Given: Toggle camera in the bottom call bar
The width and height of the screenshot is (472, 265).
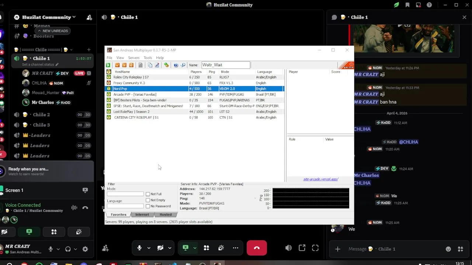Looking at the screenshot, I should [160, 248].
